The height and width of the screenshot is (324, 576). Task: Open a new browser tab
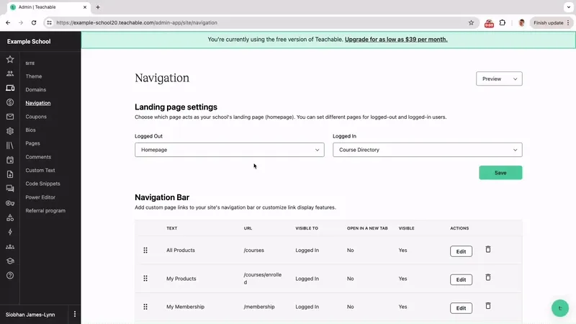click(98, 7)
